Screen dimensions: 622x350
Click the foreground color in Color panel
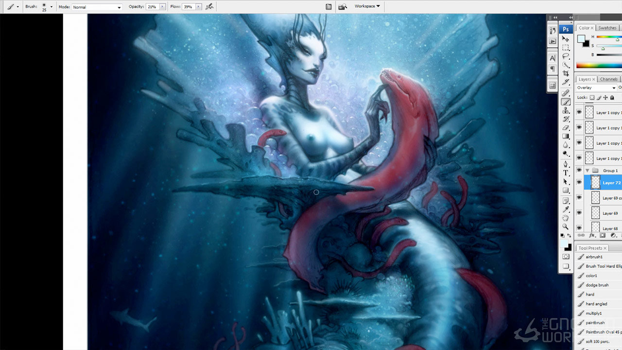(581, 38)
